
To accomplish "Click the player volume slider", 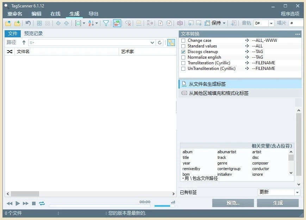I will click(x=162, y=206).
